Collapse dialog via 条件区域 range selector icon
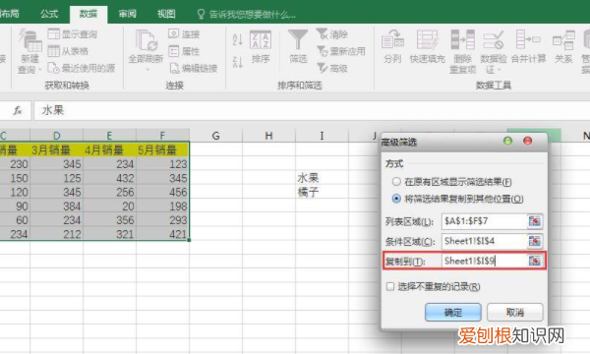This screenshot has height=354, width=590. (x=534, y=241)
